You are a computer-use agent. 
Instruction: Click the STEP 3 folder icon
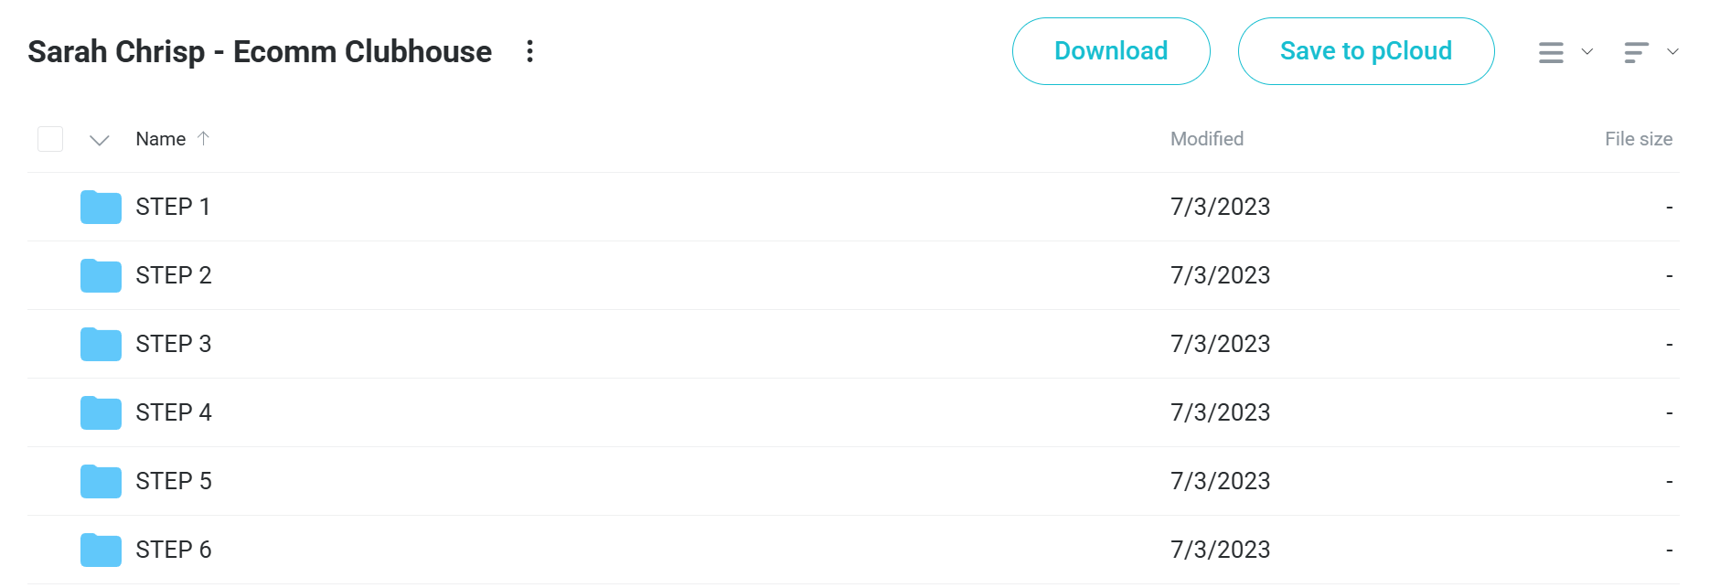coord(101,345)
